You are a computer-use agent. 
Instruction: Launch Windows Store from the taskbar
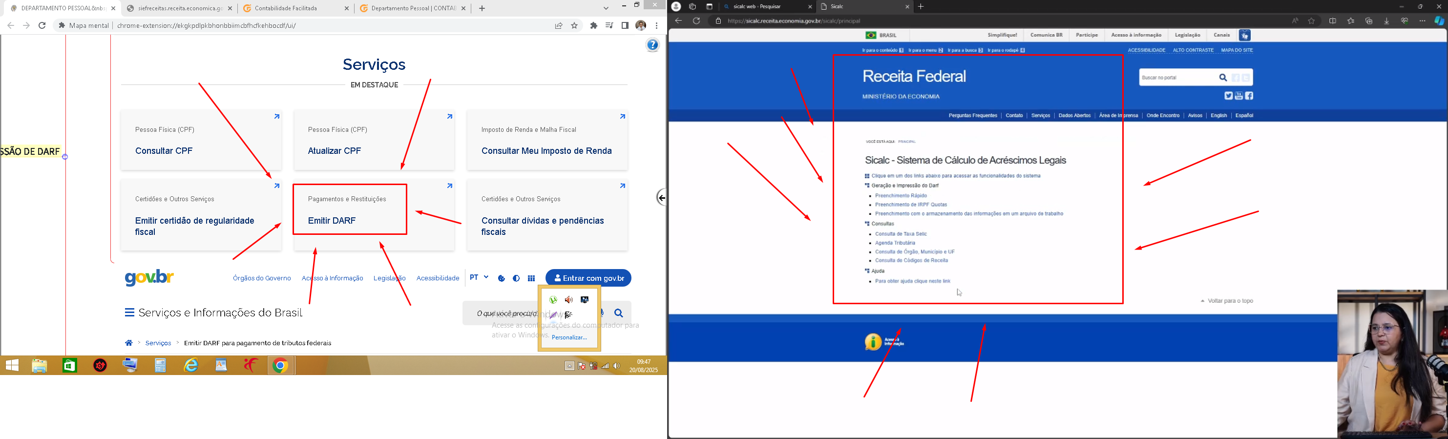coord(70,366)
